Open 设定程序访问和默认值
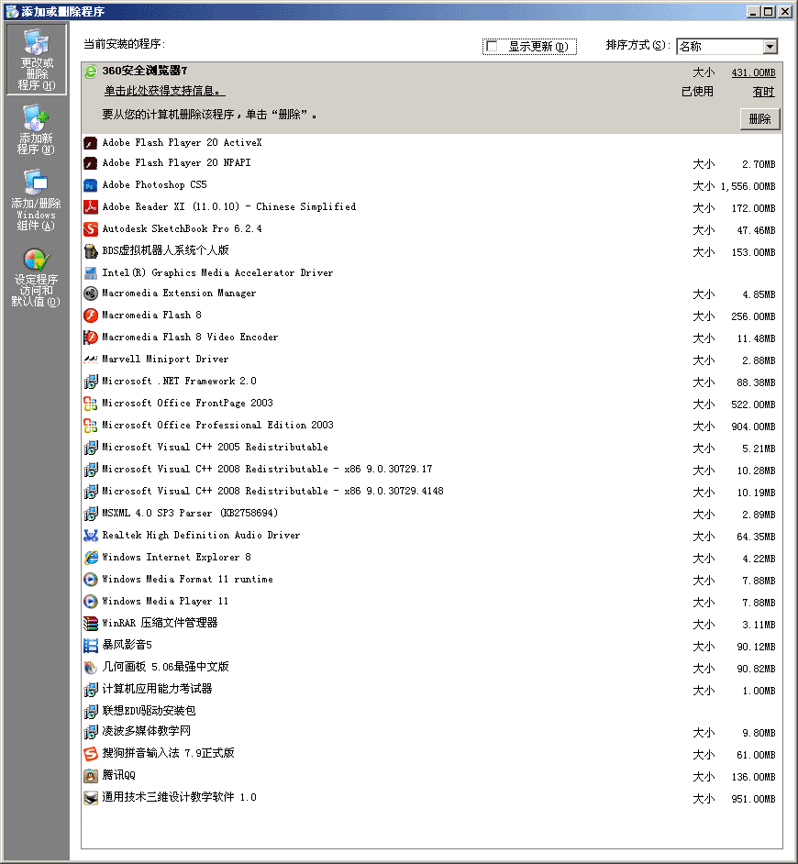798x864 pixels. point(37,278)
